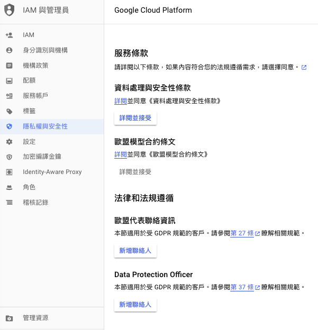Click the Identity-Aware Proxy icon
Image resolution: width=318 pixels, height=330 pixels.
coord(10,172)
